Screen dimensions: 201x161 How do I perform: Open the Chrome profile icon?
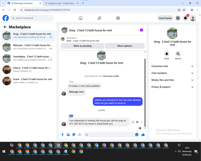pos(192,10)
